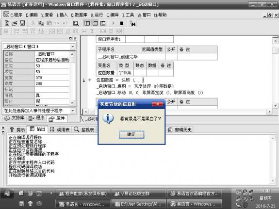Viewport: 279px width, 209px height.
Task: Click the Windows Start button
Action: [7, 193]
